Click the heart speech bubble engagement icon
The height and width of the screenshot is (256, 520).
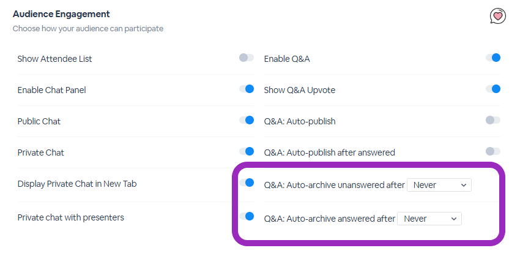tap(498, 16)
